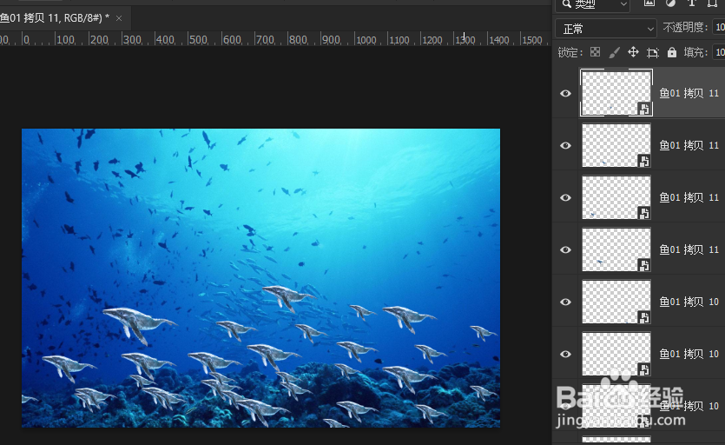
Task: Click thumbnail of second layer from top
Action: tap(616, 145)
